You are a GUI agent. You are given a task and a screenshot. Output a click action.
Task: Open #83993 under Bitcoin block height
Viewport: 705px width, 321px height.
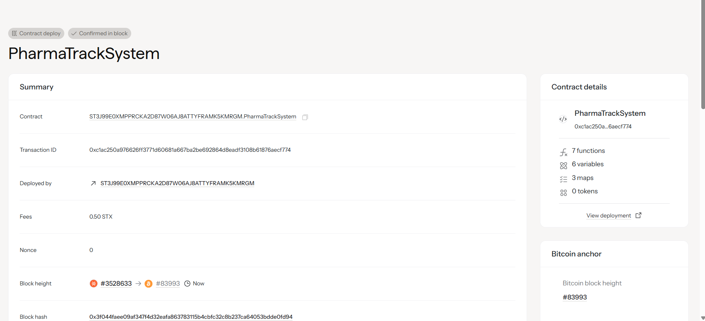click(575, 297)
